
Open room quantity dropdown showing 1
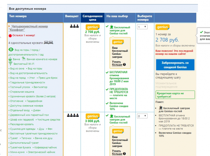[x=142, y=27]
